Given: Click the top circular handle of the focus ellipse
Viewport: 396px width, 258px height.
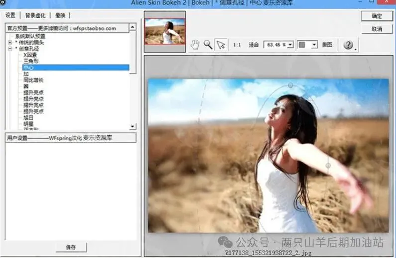Looking at the screenshot, I should pyautogui.click(x=291, y=85).
